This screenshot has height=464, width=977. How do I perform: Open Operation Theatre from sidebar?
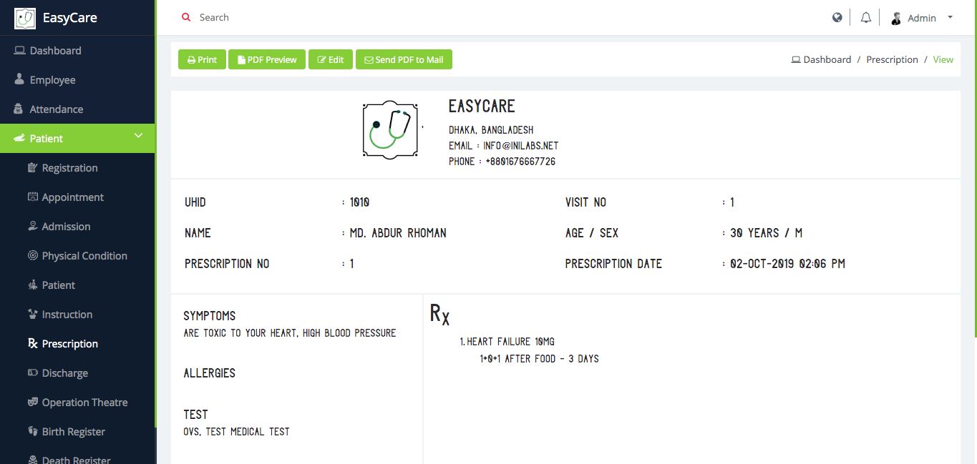click(x=84, y=403)
